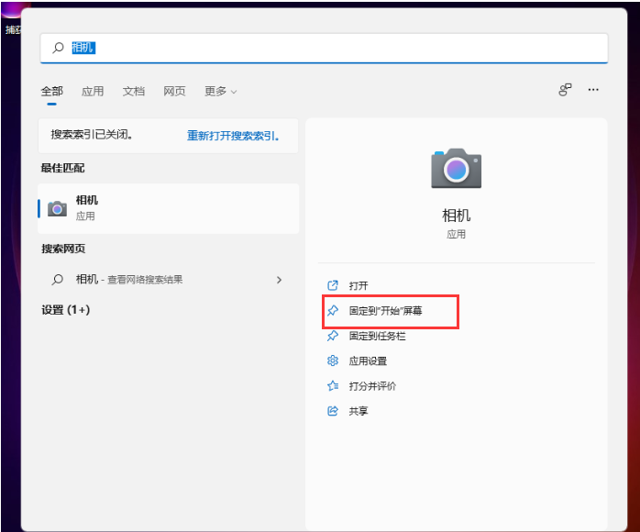Viewport: 640px width, 532px height.
Task: Click the search input field containing 相机
Action: pyautogui.click(x=324, y=49)
